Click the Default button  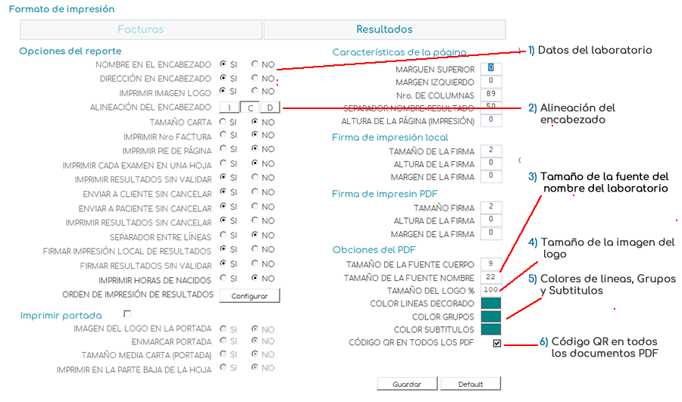[x=471, y=384]
